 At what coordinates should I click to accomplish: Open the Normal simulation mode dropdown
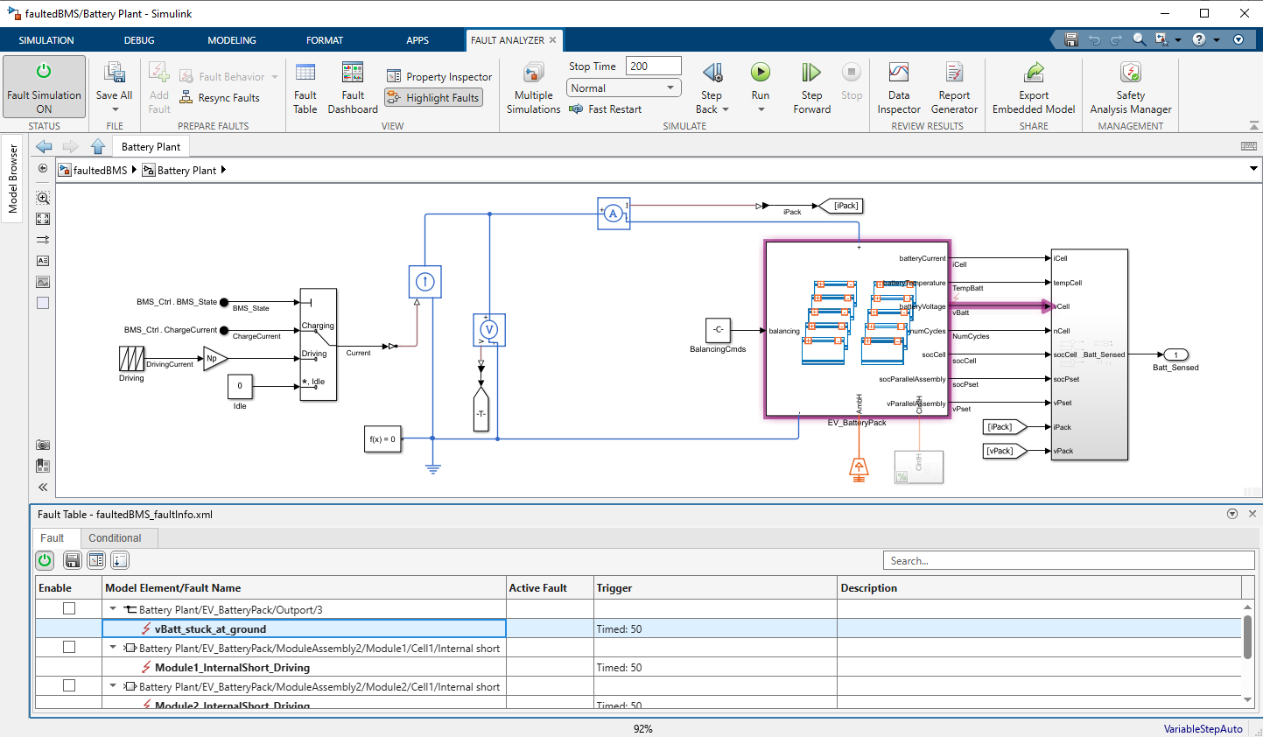coord(623,88)
